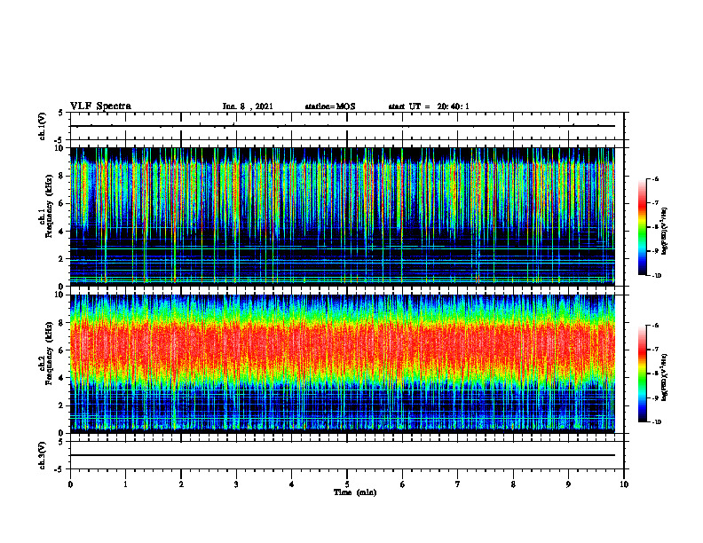703x543 pixels.
Task: Click time axis tick label '0'
Action: 70,484
